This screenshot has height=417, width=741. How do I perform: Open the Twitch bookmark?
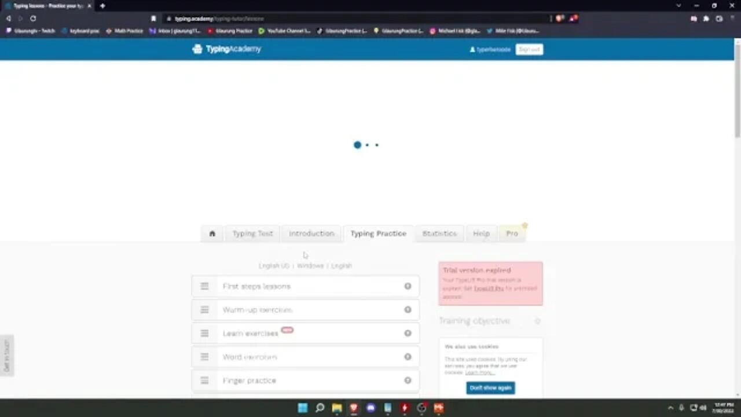click(31, 31)
